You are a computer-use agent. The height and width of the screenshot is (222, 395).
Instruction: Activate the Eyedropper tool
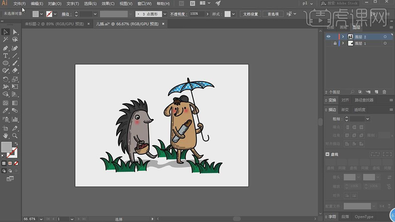(6, 110)
